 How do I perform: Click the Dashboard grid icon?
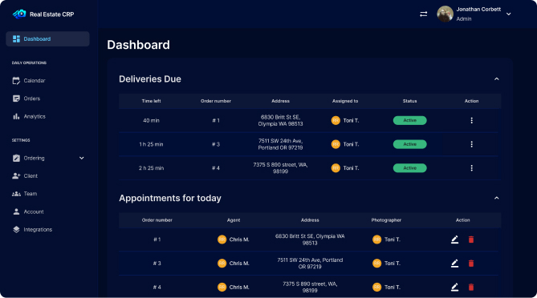pos(16,39)
